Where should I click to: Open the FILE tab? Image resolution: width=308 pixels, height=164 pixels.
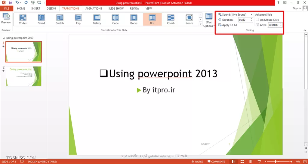tap(7, 8)
